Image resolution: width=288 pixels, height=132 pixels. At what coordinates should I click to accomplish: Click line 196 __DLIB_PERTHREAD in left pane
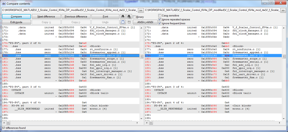pyautogui.click(x=71, y=108)
